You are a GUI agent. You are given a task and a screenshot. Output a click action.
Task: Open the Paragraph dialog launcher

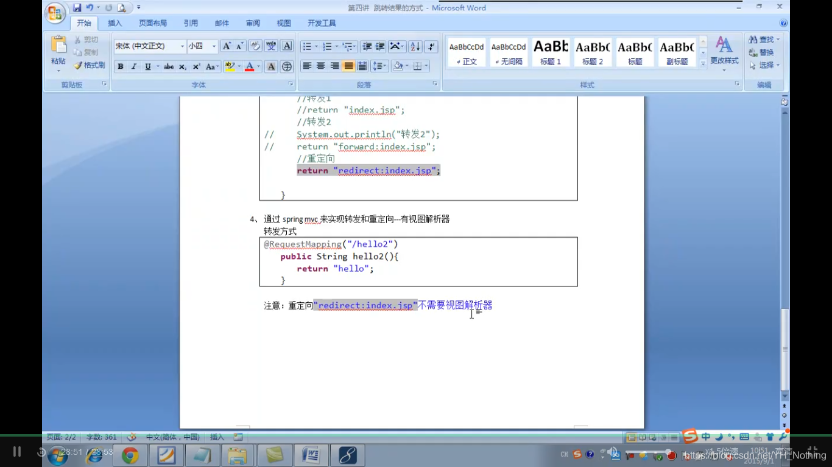click(435, 85)
